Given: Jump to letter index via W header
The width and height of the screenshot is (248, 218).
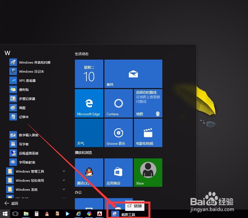Looking at the screenshot, I should [x=7, y=53].
